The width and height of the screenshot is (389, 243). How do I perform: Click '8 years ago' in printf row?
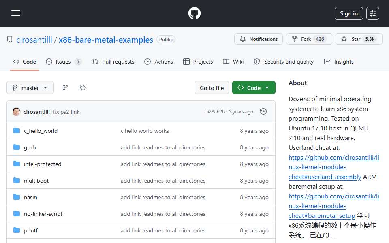pyautogui.click(x=254, y=230)
